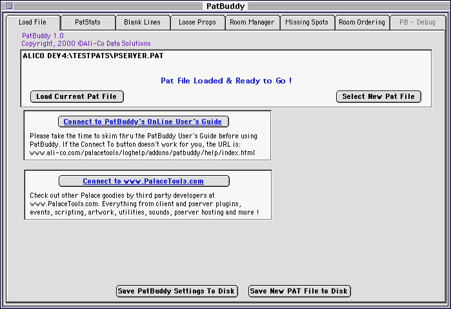Open the Room Manager tab
Screen dimensions: 451x309
tap(252, 23)
